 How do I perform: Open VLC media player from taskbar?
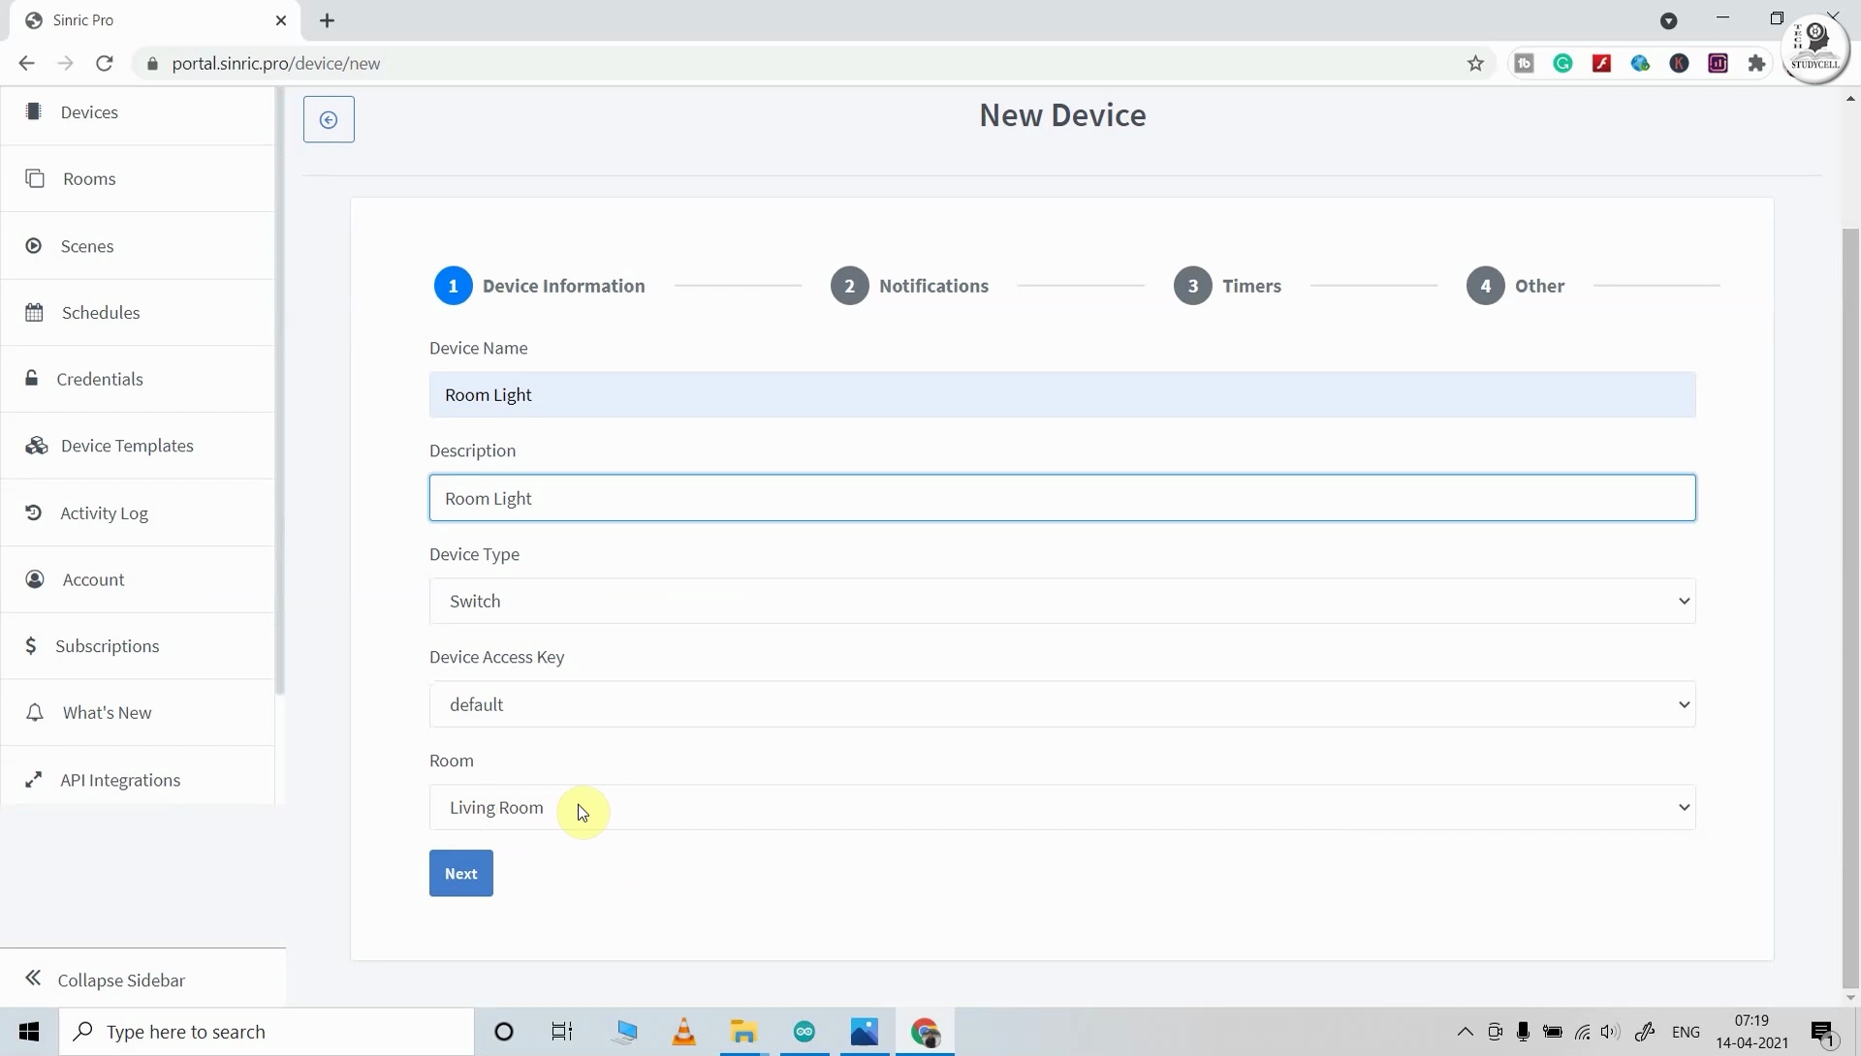[x=683, y=1032]
